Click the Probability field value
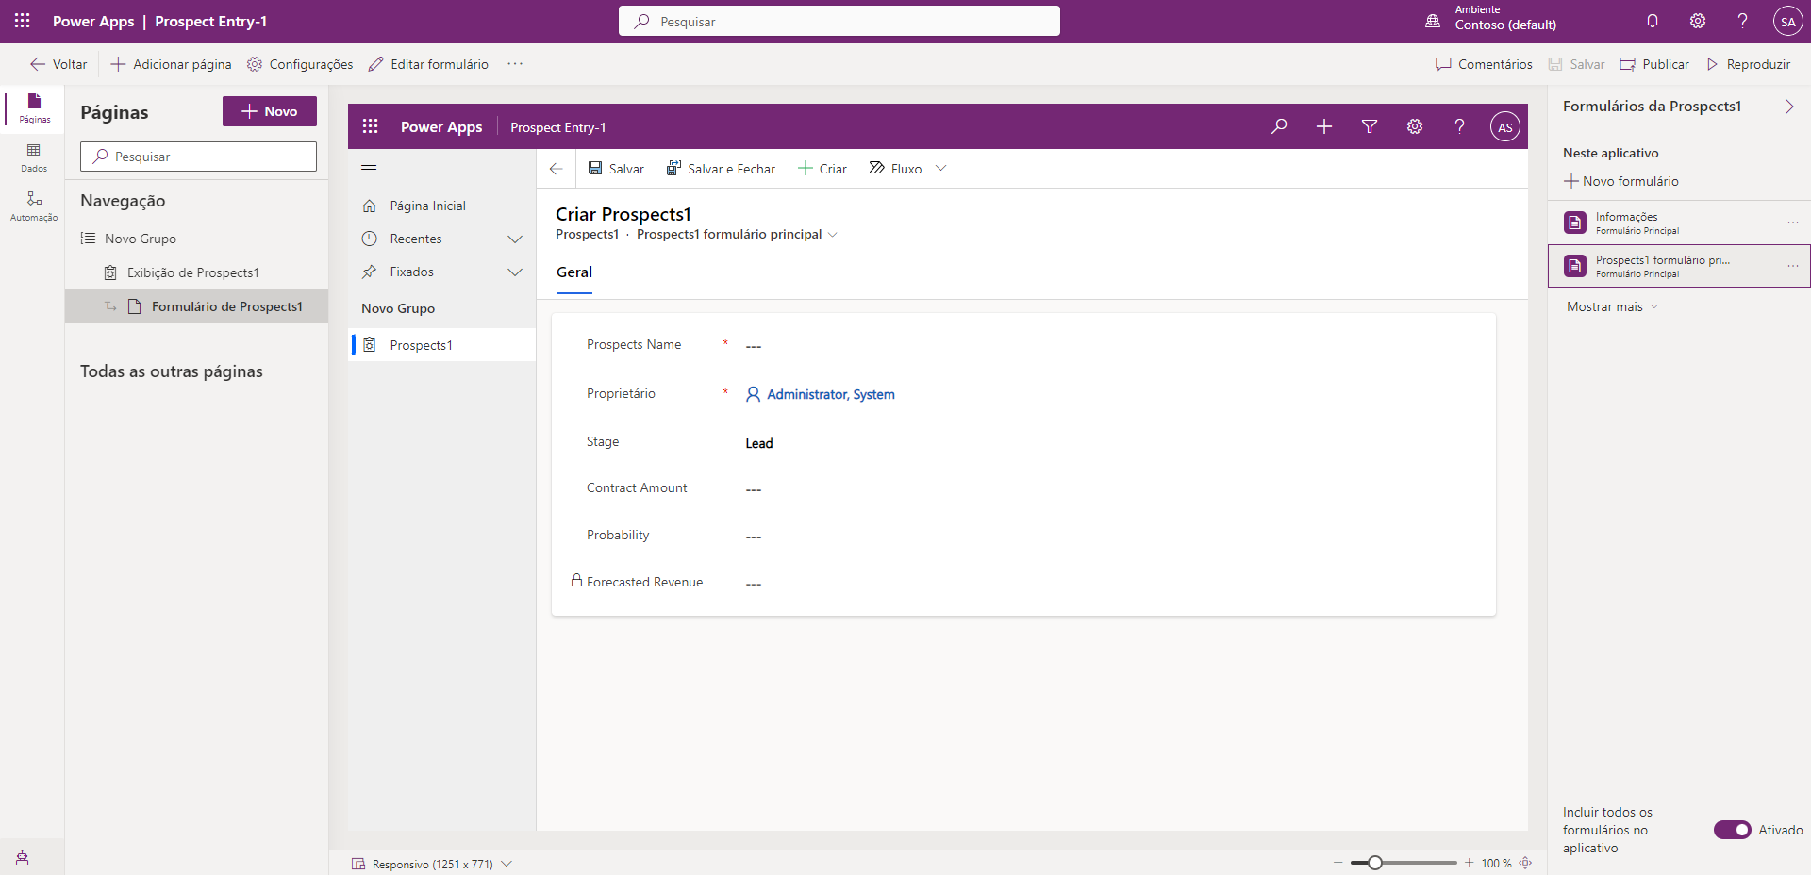 (754, 537)
